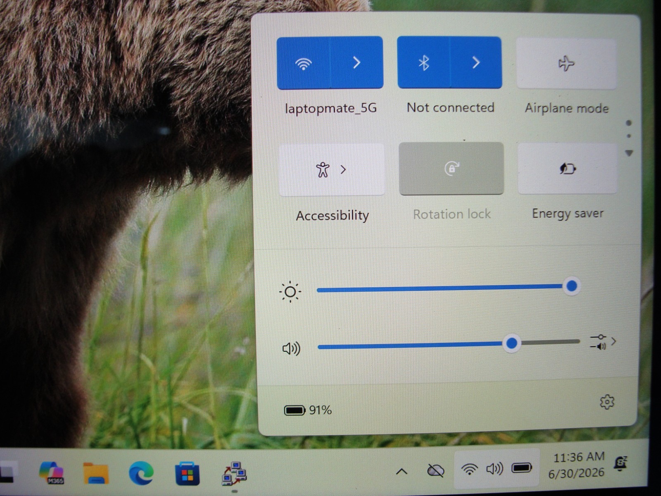Open Microsoft Store from the taskbar
Screen dimensions: 661x496
(x=187, y=474)
